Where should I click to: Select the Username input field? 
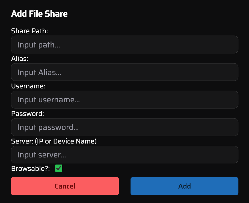pyautogui.click(x=124, y=100)
